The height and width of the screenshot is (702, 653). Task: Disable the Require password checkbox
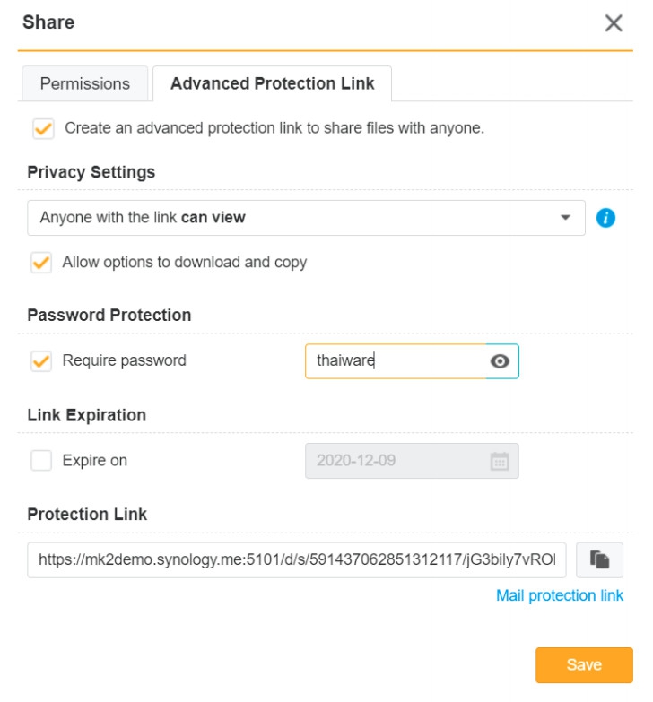(41, 361)
